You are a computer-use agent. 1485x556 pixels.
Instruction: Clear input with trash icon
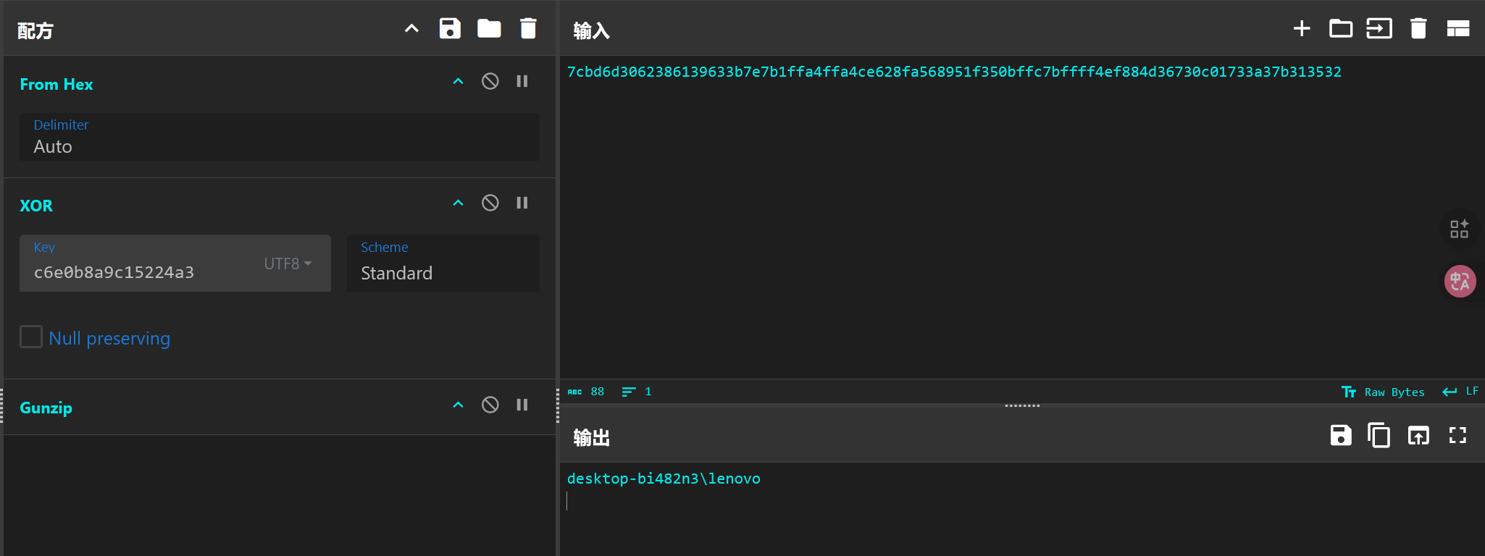tap(1418, 29)
